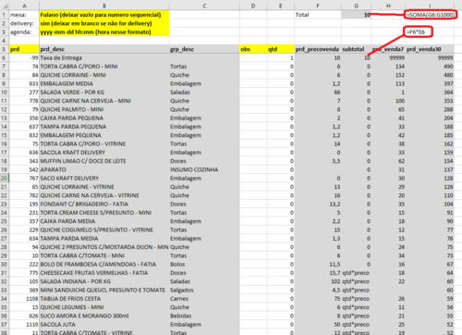Click the 'prd_desc' header cell
The image size is (462, 335).
(x=104, y=49)
